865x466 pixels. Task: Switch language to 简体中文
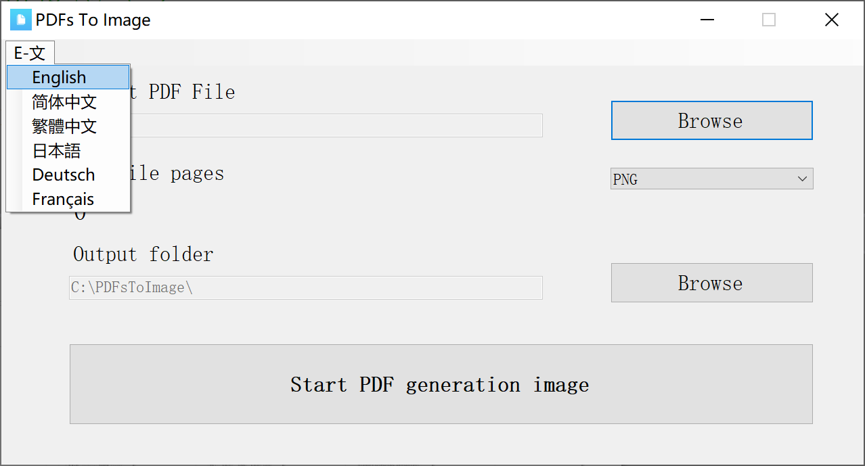pos(64,102)
